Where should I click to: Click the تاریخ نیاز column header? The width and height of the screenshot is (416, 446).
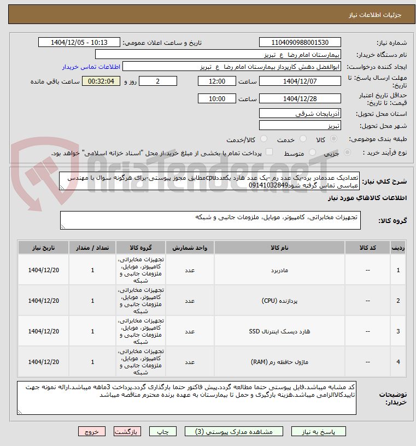click(x=43, y=248)
